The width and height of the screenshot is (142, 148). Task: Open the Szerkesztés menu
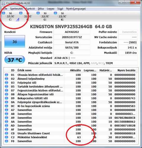16,9
